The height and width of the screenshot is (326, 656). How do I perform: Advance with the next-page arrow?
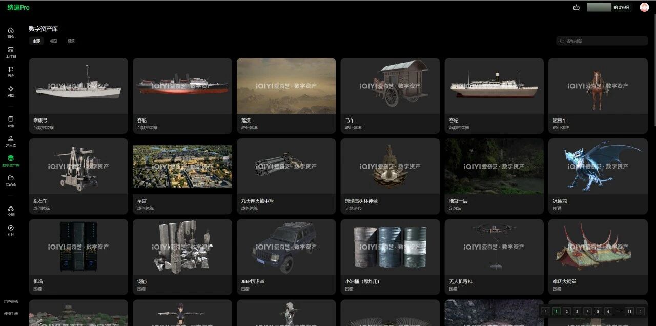click(640, 311)
